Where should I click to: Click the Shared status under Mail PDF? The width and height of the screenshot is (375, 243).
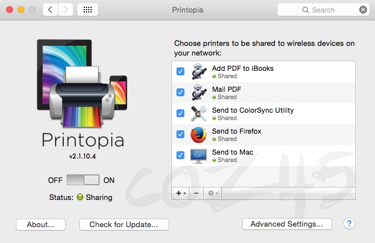(x=225, y=97)
